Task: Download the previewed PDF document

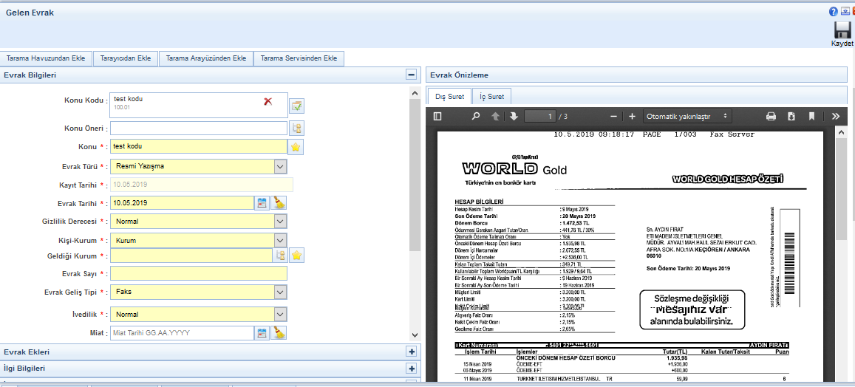Action: coord(791,117)
